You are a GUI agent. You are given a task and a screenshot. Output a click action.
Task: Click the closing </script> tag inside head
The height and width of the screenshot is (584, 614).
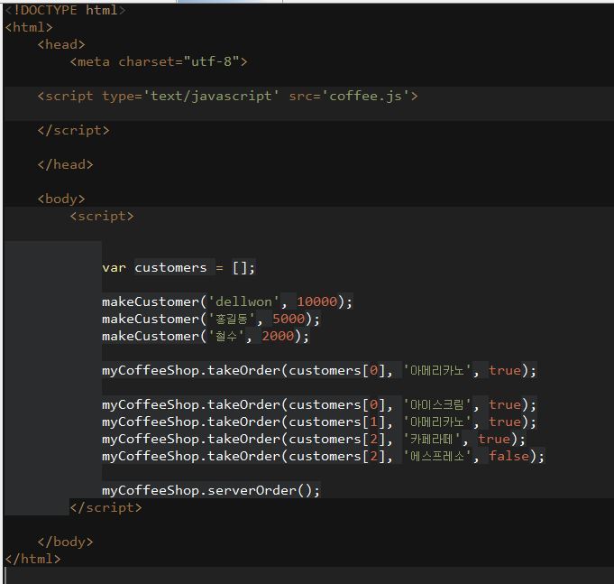pos(74,131)
